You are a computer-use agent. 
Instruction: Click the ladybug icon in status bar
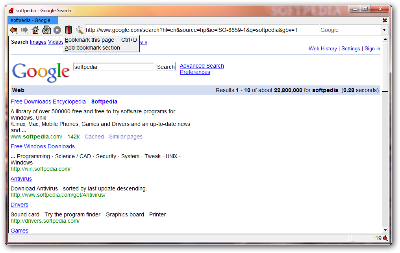pos(385,238)
